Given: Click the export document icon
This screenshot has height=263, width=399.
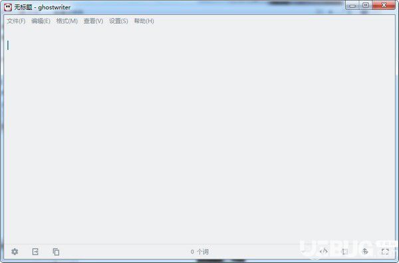Looking at the screenshot, I should (x=35, y=252).
